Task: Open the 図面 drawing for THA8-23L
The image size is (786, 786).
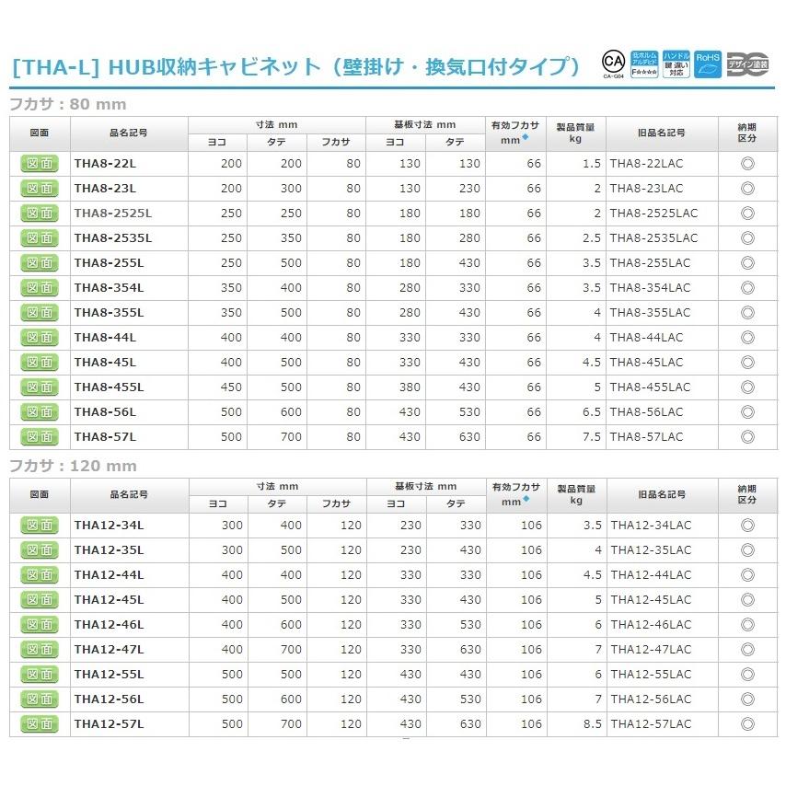Action: [x=37, y=188]
